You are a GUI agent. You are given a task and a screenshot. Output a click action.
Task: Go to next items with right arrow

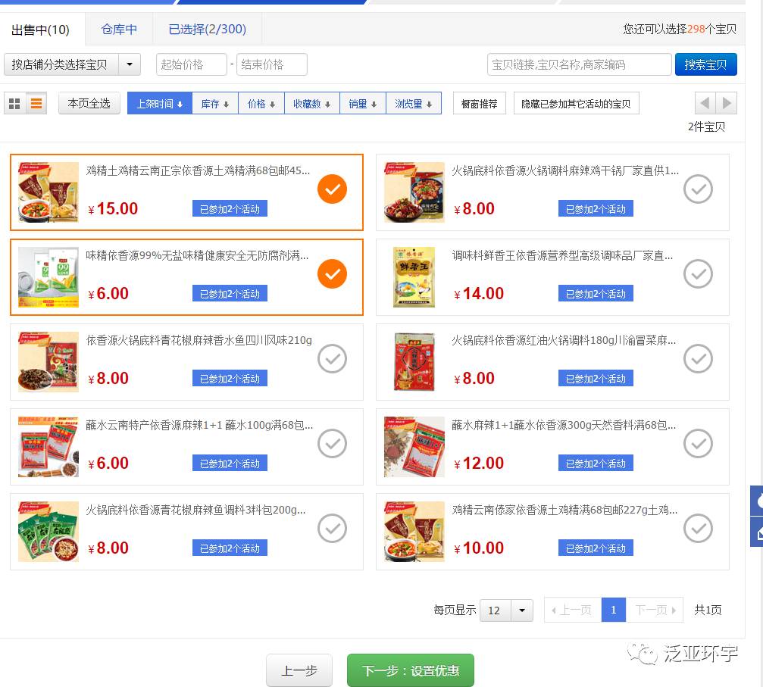coord(727,103)
